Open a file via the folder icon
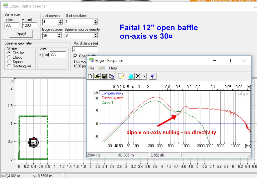 97,76
